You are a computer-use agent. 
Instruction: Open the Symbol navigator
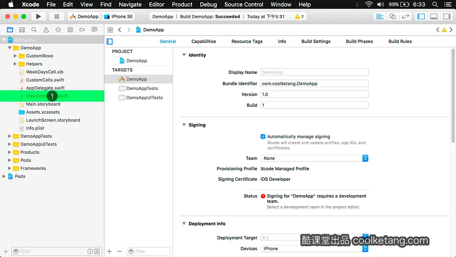(x=22, y=30)
